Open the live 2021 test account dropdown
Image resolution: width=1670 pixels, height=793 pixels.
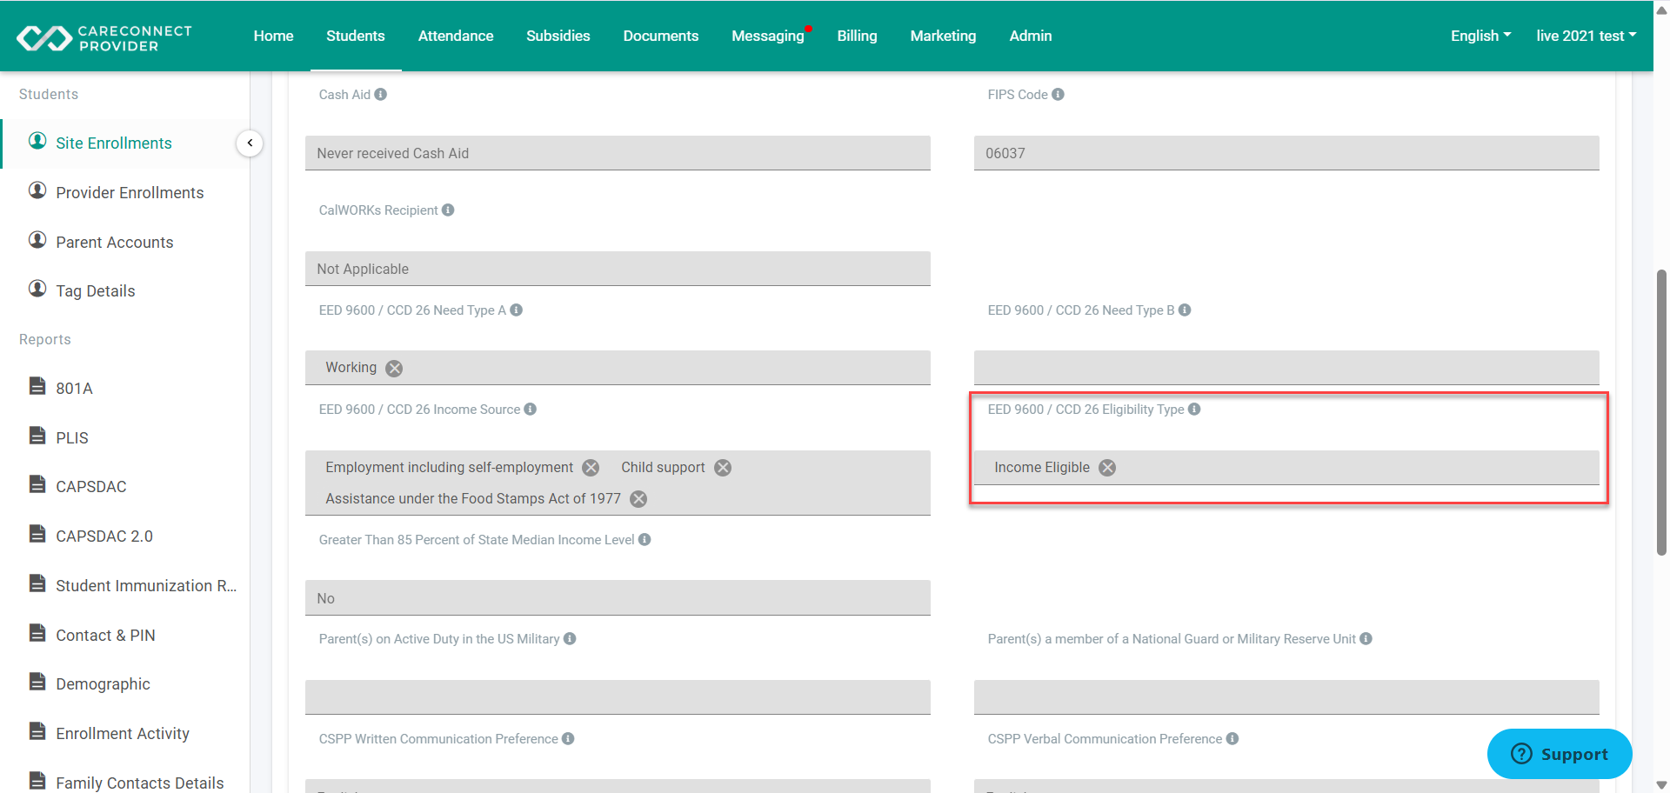click(x=1586, y=36)
